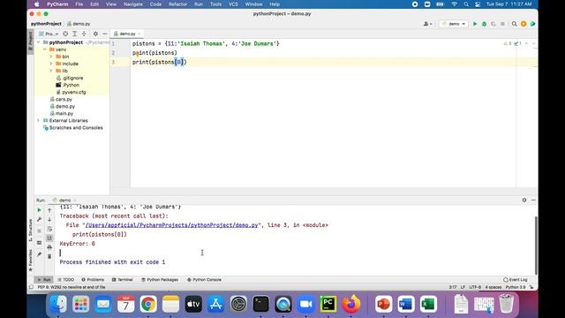Collapse the venv folder
The width and height of the screenshot is (565, 318).
click(45, 49)
